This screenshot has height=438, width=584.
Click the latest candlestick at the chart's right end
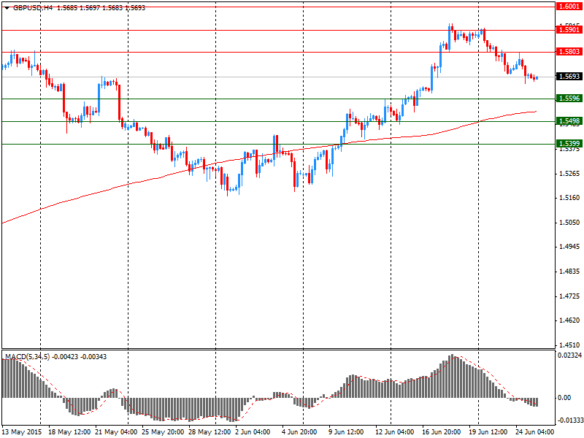click(537, 77)
